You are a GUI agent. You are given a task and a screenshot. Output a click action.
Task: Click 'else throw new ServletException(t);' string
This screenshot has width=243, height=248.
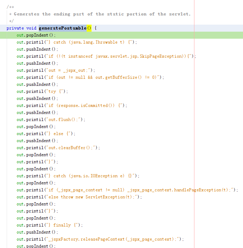(92, 197)
